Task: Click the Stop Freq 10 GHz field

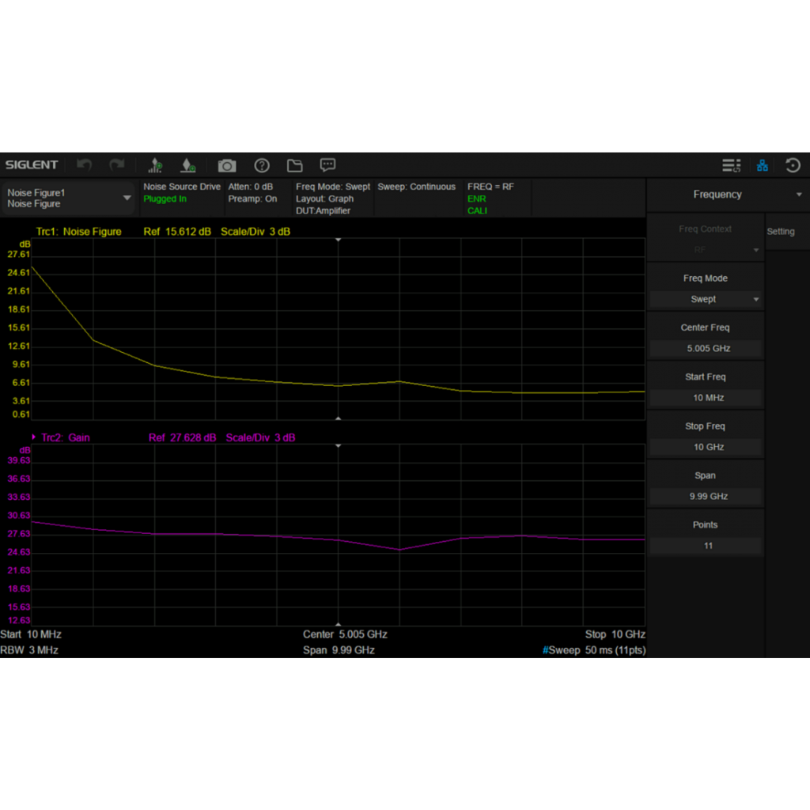Action: [x=705, y=447]
